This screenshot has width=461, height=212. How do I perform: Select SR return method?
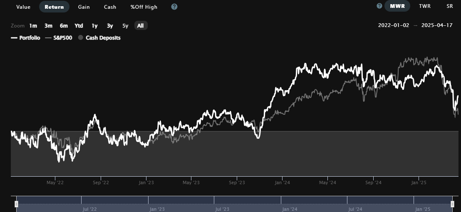(x=449, y=6)
